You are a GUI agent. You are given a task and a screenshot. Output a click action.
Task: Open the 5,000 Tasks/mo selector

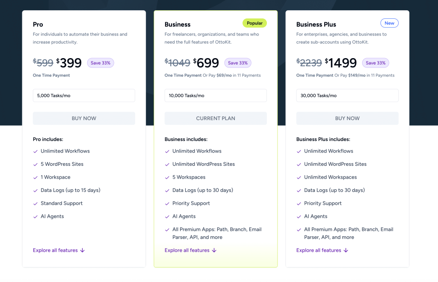84,96
